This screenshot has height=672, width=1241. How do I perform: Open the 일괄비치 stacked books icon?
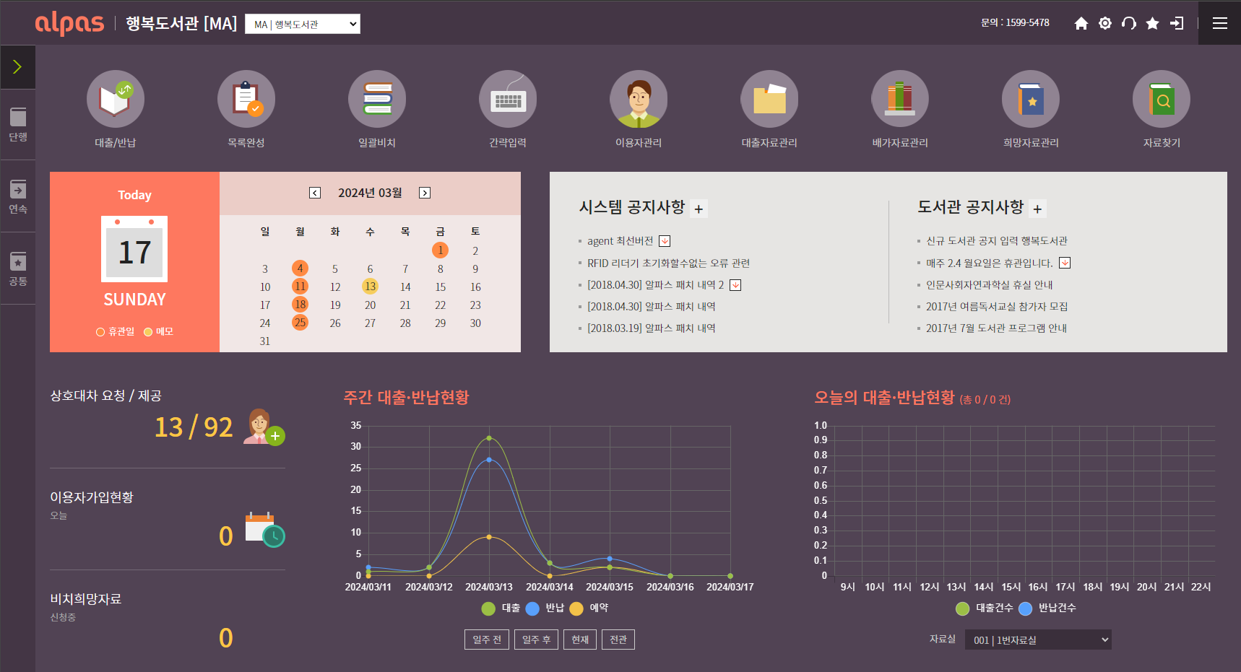tap(377, 99)
